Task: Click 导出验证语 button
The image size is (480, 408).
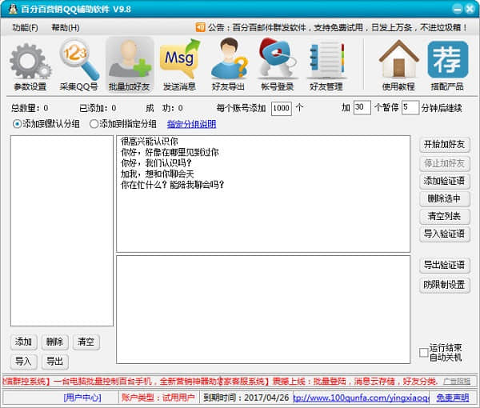Action: 445,265
